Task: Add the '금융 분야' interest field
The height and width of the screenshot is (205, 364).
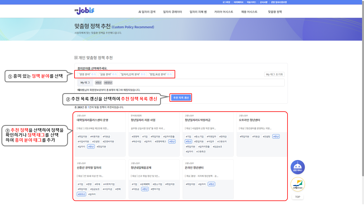Action: pyautogui.click(x=108, y=74)
